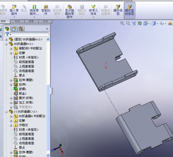Viewport: 173px width, 157px height.
Task: Open the dropdown arrow under 插入零部件
Action: (x=14, y=17)
